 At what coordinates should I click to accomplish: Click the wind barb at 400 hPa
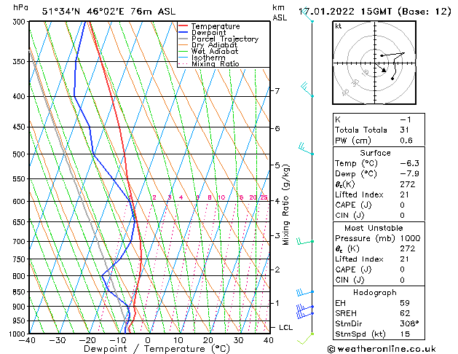coord(307,90)
